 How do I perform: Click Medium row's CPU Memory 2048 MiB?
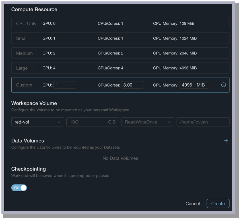(175, 53)
